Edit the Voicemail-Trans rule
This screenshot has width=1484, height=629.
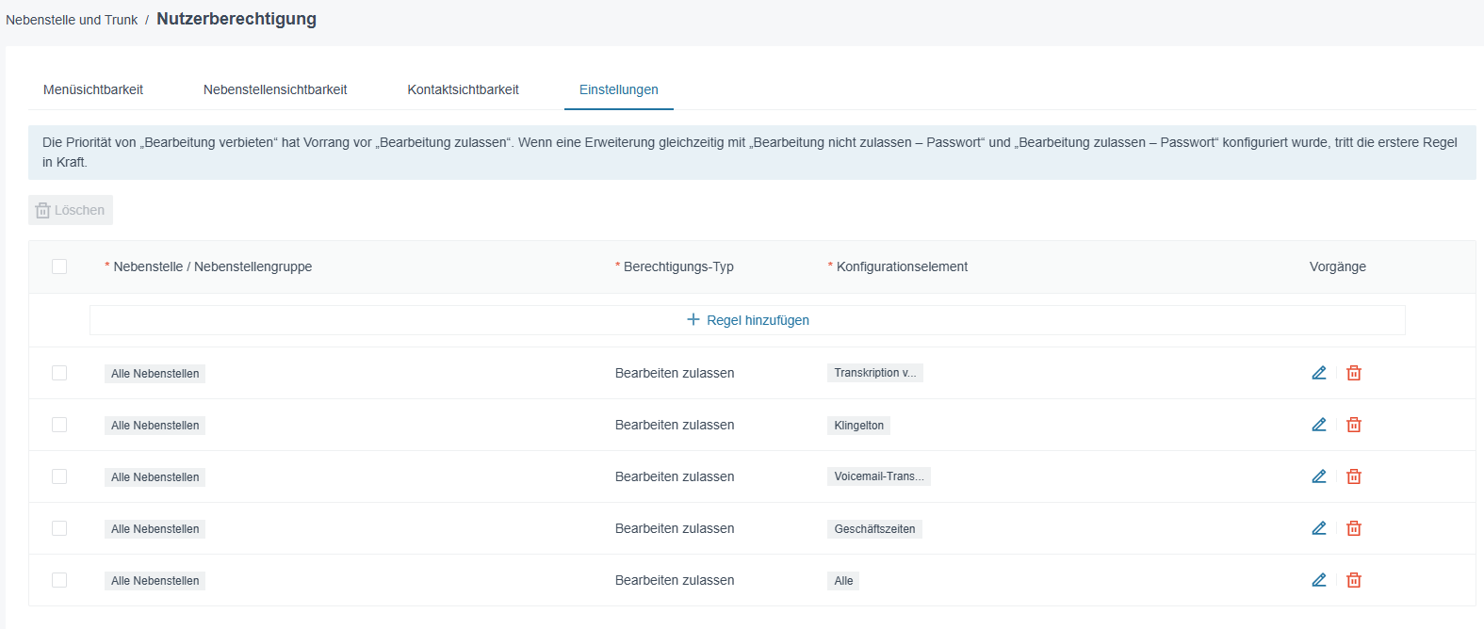[x=1319, y=476]
